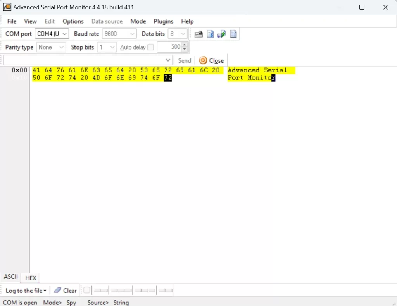This screenshot has width=397, height=306.
Task: Click the highlighted hex byte 72
Action: (x=167, y=77)
